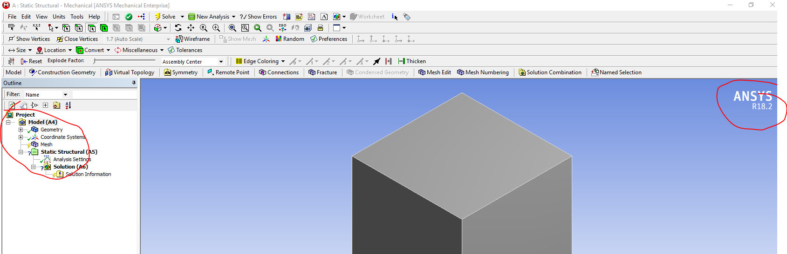Toggle Wireframe display mode

coord(192,39)
